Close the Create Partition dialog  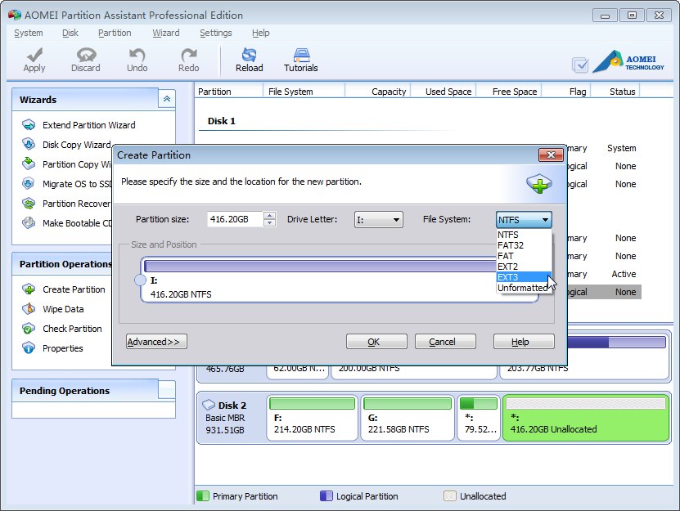click(x=551, y=155)
